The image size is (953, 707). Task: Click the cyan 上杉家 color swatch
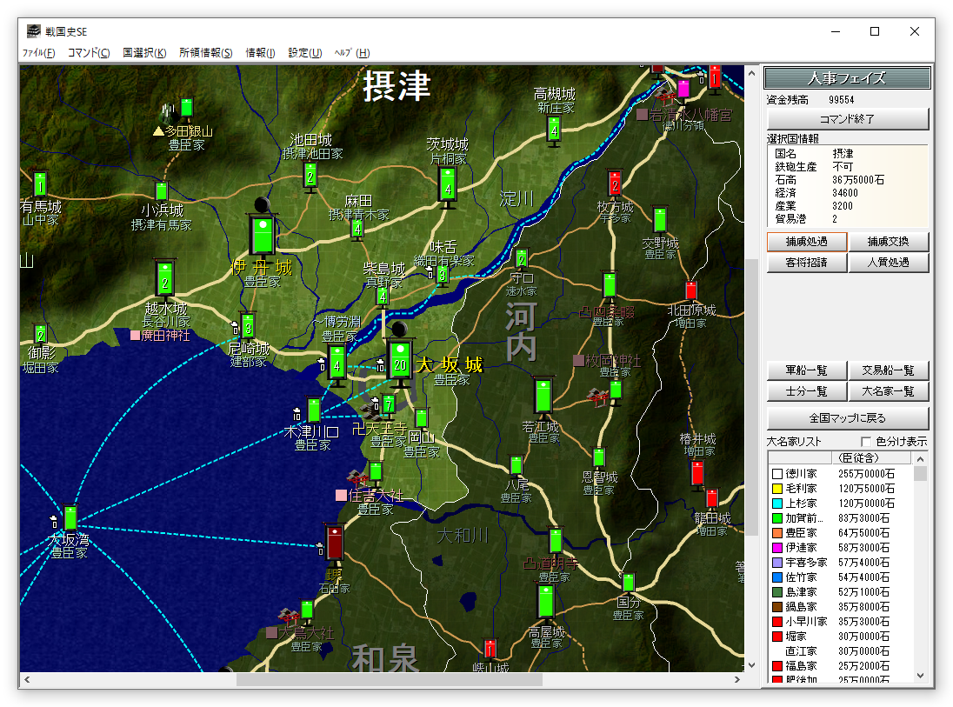point(776,504)
